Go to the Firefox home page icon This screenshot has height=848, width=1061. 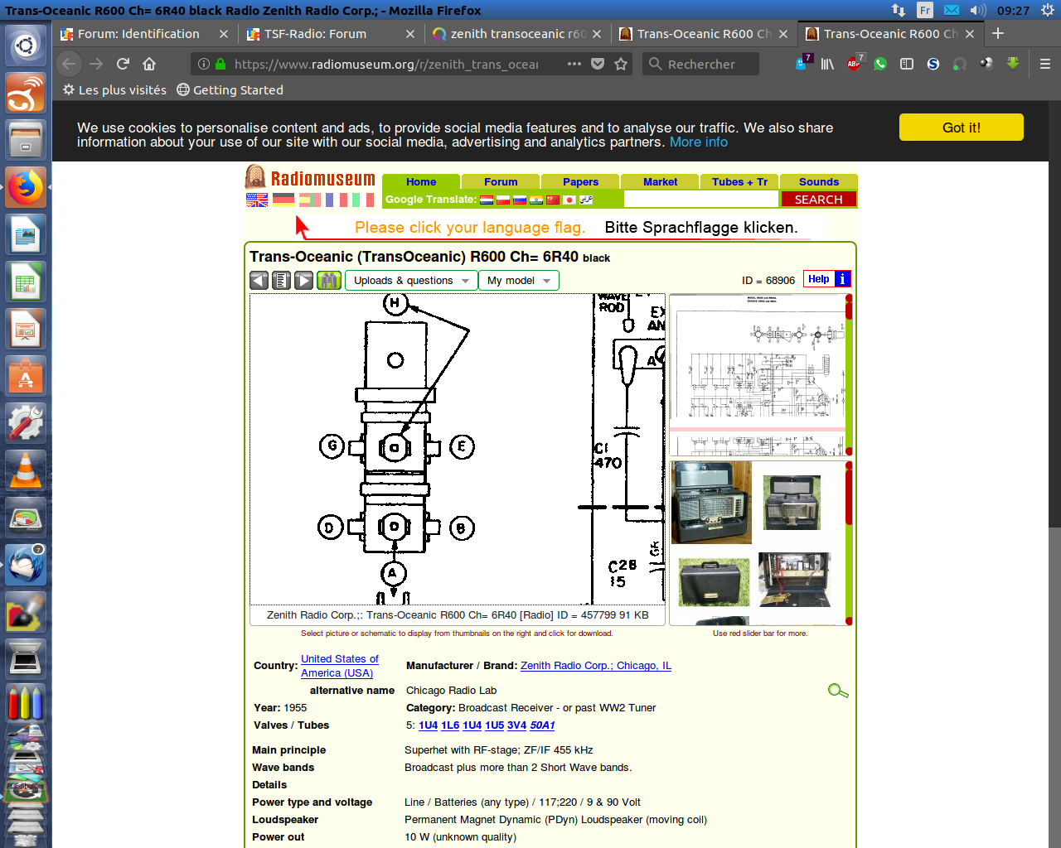click(149, 64)
